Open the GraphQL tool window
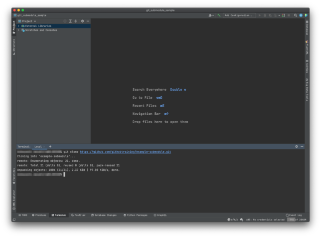 (160, 215)
